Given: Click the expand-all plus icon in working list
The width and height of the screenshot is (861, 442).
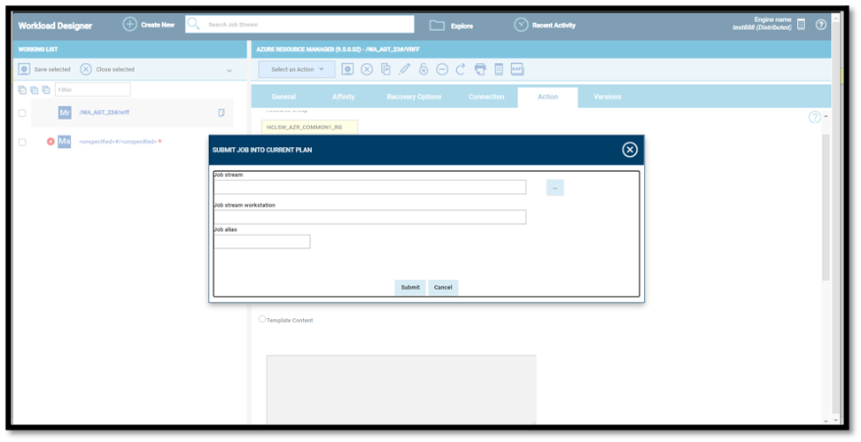Looking at the screenshot, I should [x=34, y=89].
